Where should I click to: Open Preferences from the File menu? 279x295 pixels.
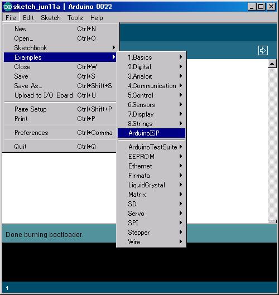coord(60,133)
